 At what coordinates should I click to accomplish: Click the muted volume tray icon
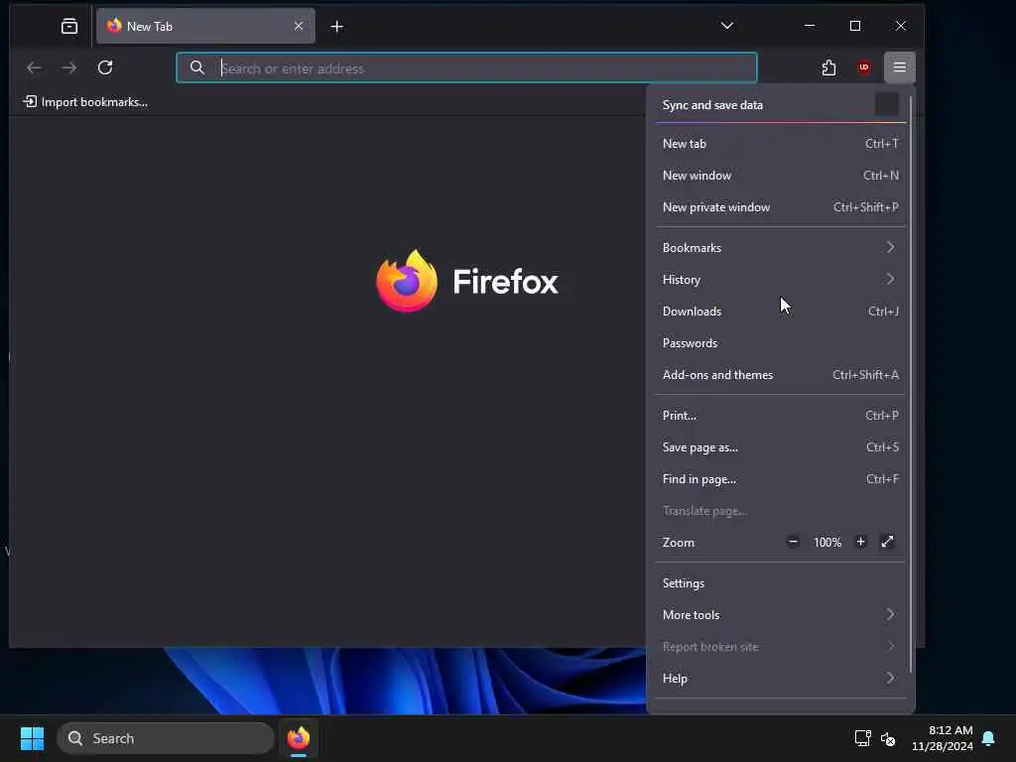pos(888,738)
